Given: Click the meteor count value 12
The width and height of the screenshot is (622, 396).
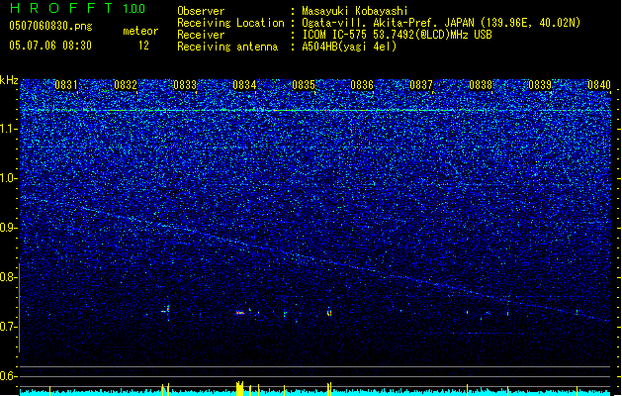Looking at the screenshot, I should point(143,46).
